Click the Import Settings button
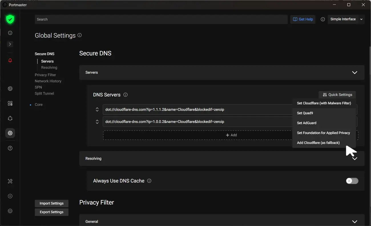This screenshot has height=226, width=371. click(x=52, y=203)
